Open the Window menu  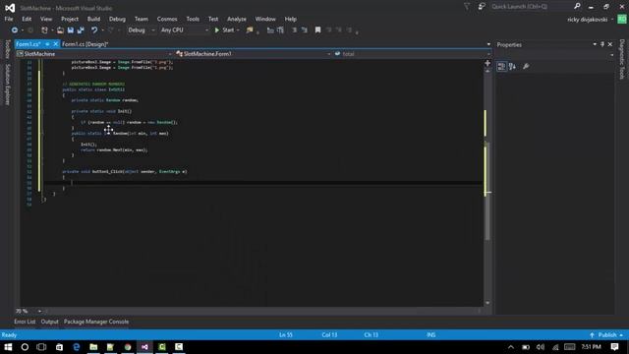[265, 19]
